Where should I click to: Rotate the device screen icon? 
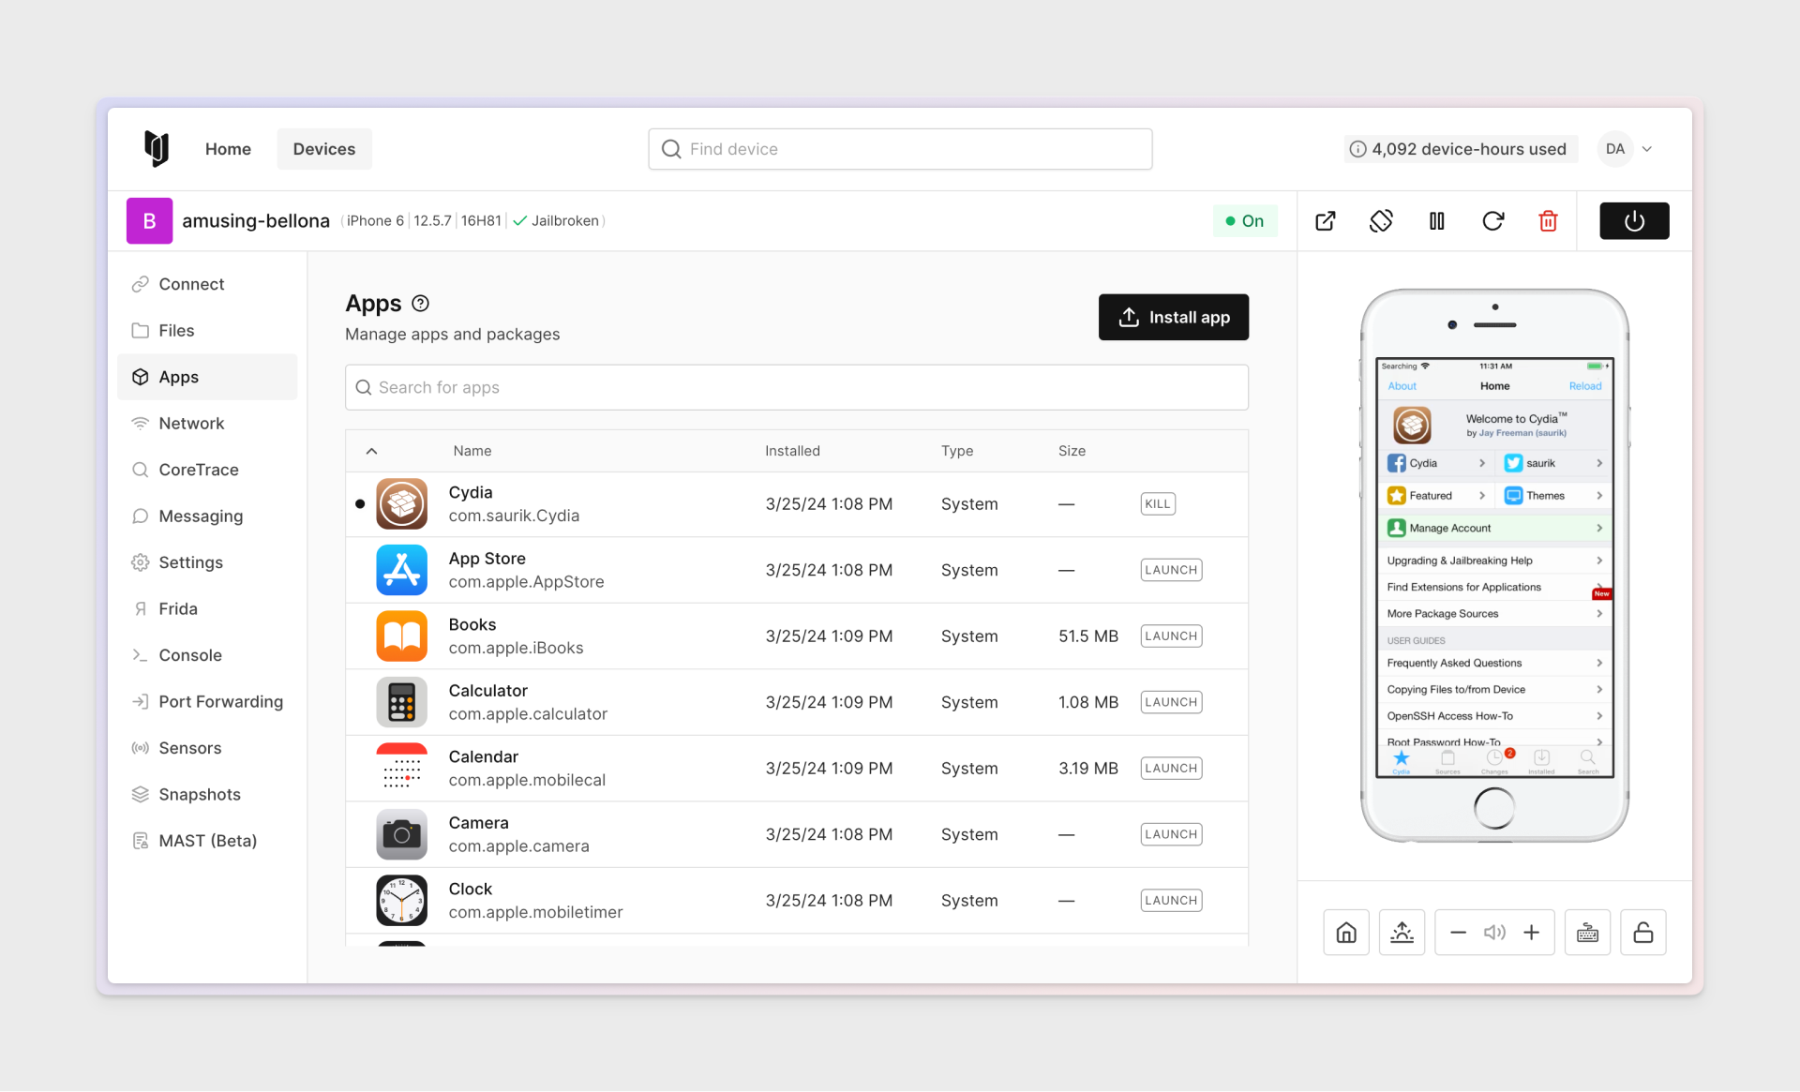point(1381,221)
